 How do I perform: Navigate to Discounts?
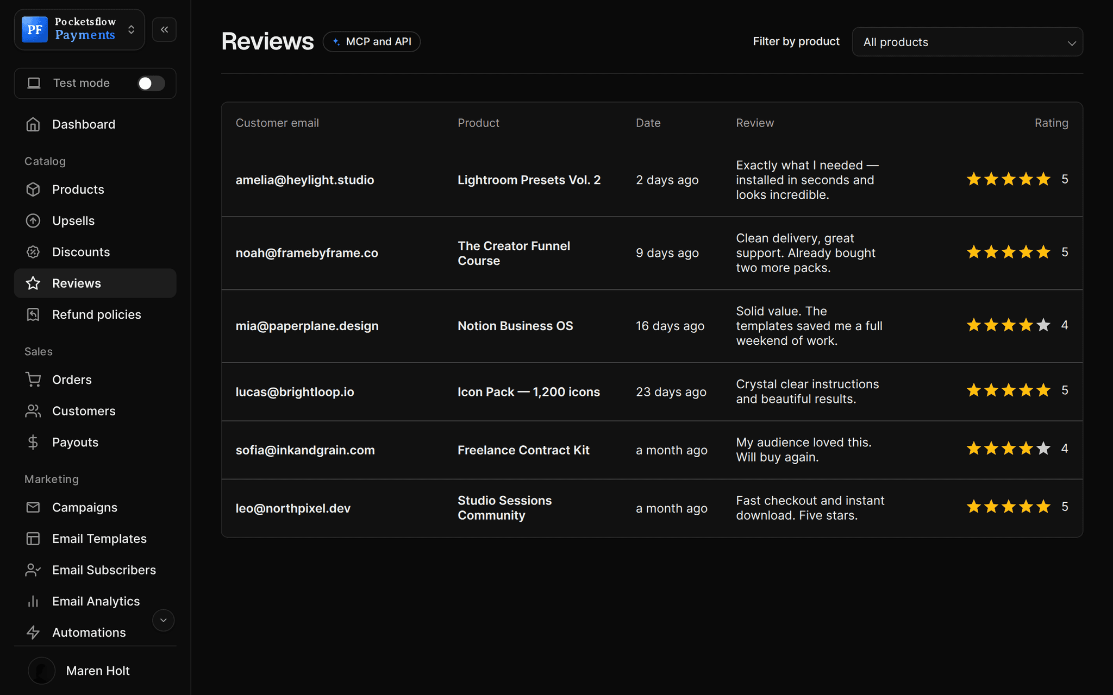coord(95,252)
